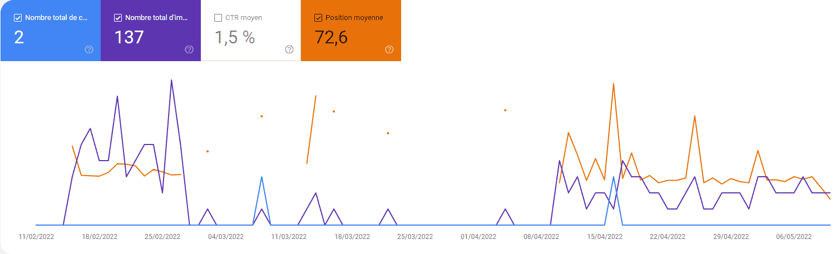Click the 11/03/2022 axis date
This screenshot has height=254, width=839.
(x=289, y=236)
